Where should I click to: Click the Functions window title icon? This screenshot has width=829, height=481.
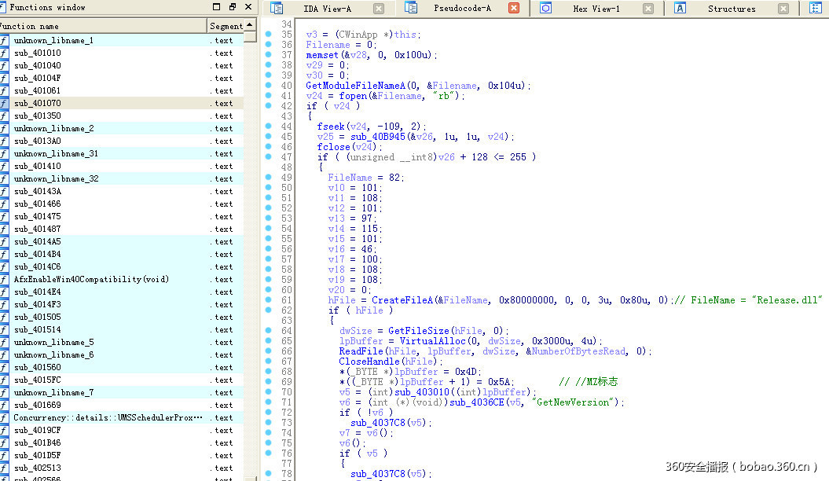4,7
